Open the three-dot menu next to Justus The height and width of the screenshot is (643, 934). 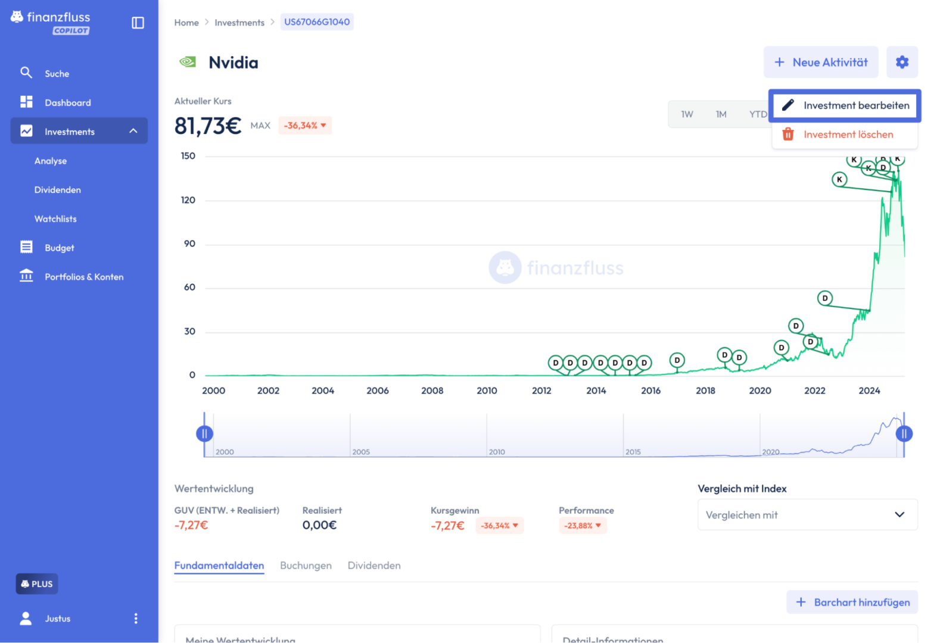pyautogui.click(x=136, y=618)
